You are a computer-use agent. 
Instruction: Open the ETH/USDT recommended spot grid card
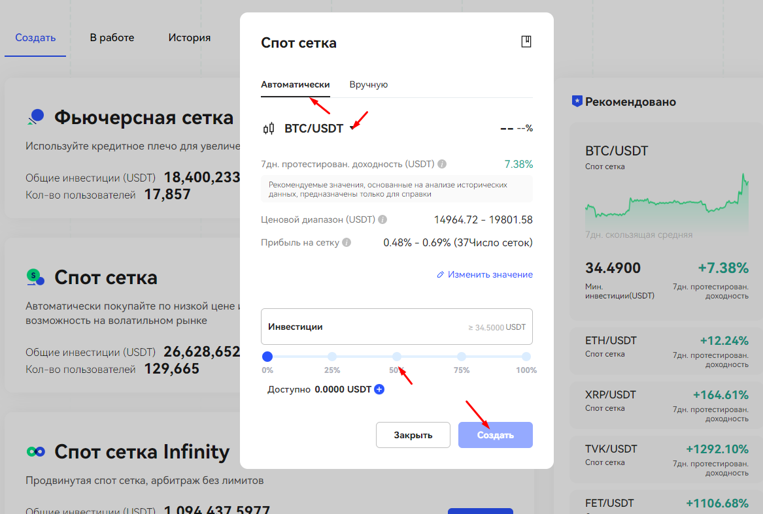pos(666,351)
